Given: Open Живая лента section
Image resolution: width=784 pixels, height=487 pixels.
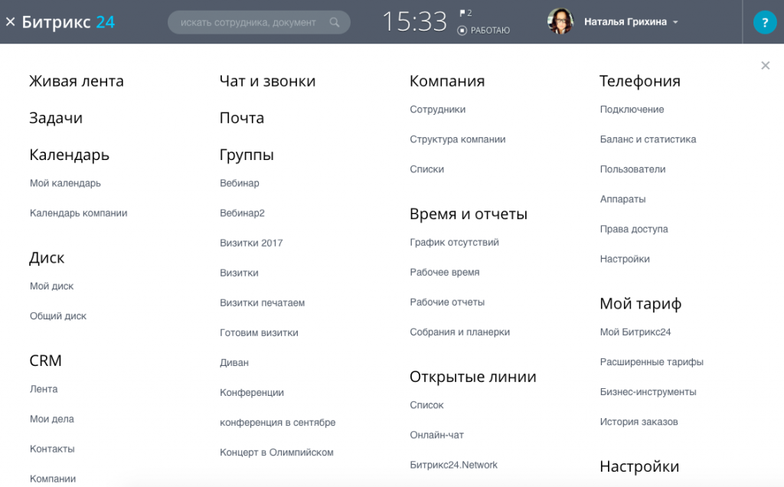Looking at the screenshot, I should (77, 81).
